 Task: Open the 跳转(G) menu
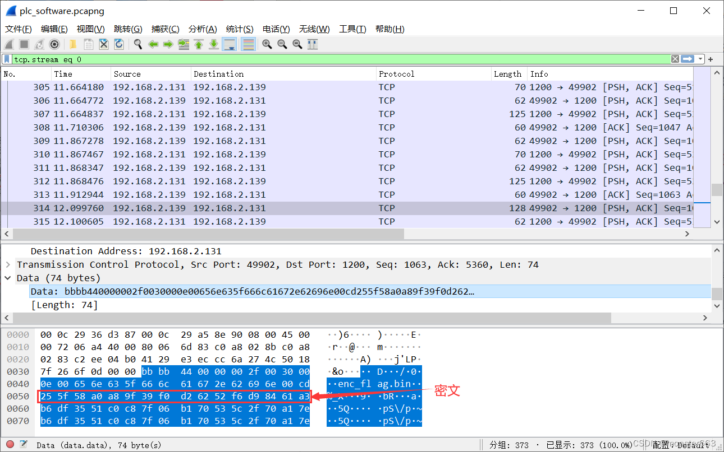coord(128,29)
